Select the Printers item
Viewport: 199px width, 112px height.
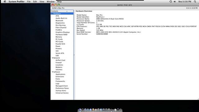pos(58,49)
